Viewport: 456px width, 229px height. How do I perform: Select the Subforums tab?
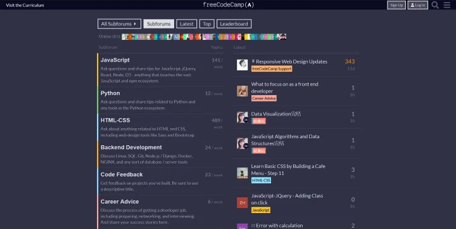click(159, 24)
